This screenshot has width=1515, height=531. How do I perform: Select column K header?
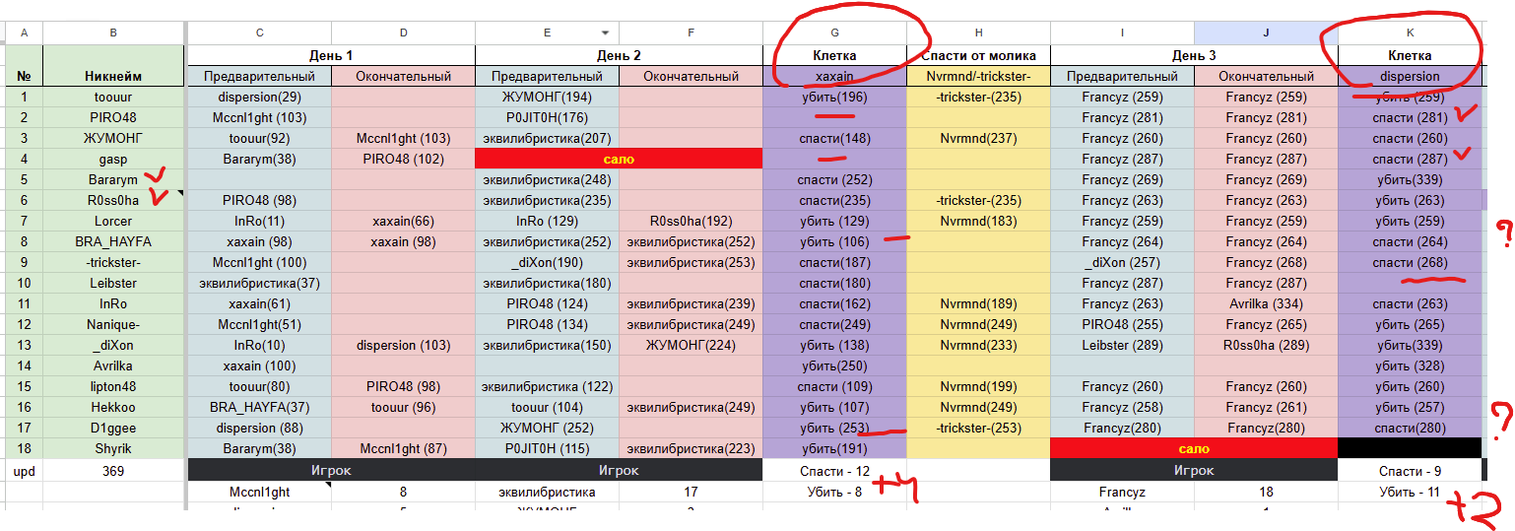(x=1409, y=33)
